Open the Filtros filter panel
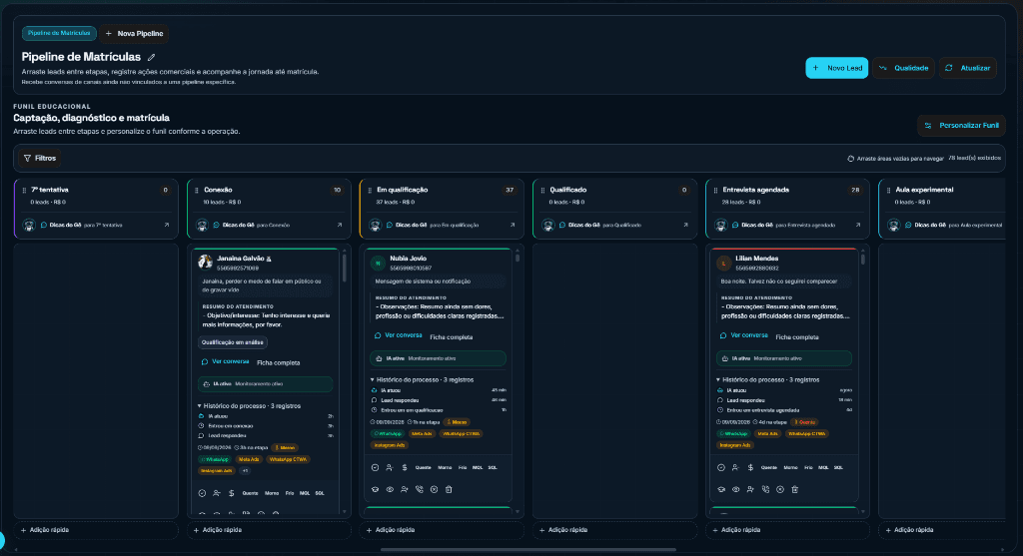 [40, 159]
